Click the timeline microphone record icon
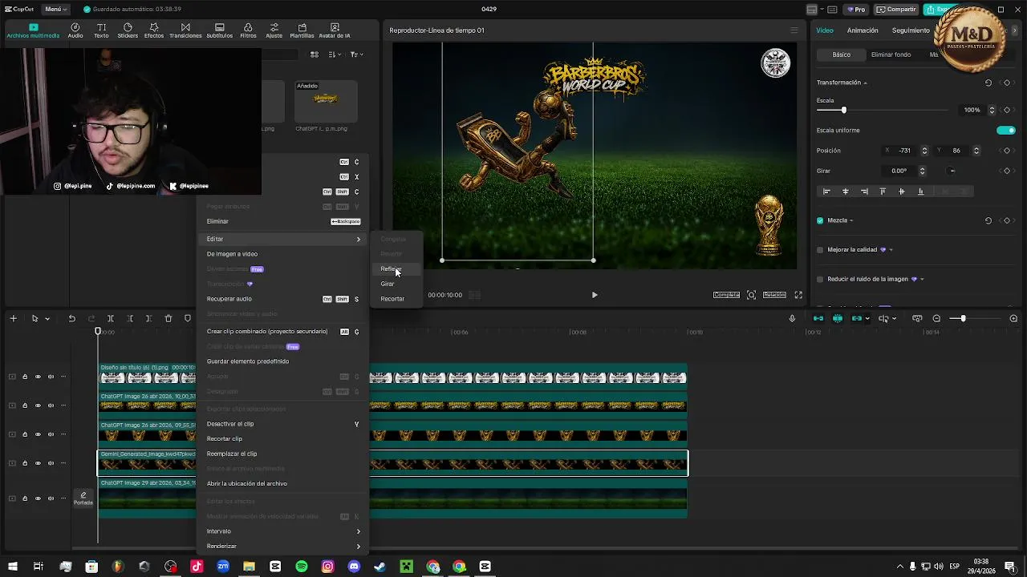Screen dimensions: 1027x577 coord(792,319)
